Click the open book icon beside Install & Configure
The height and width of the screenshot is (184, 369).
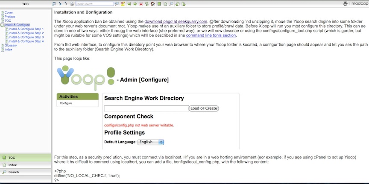point(2,25)
